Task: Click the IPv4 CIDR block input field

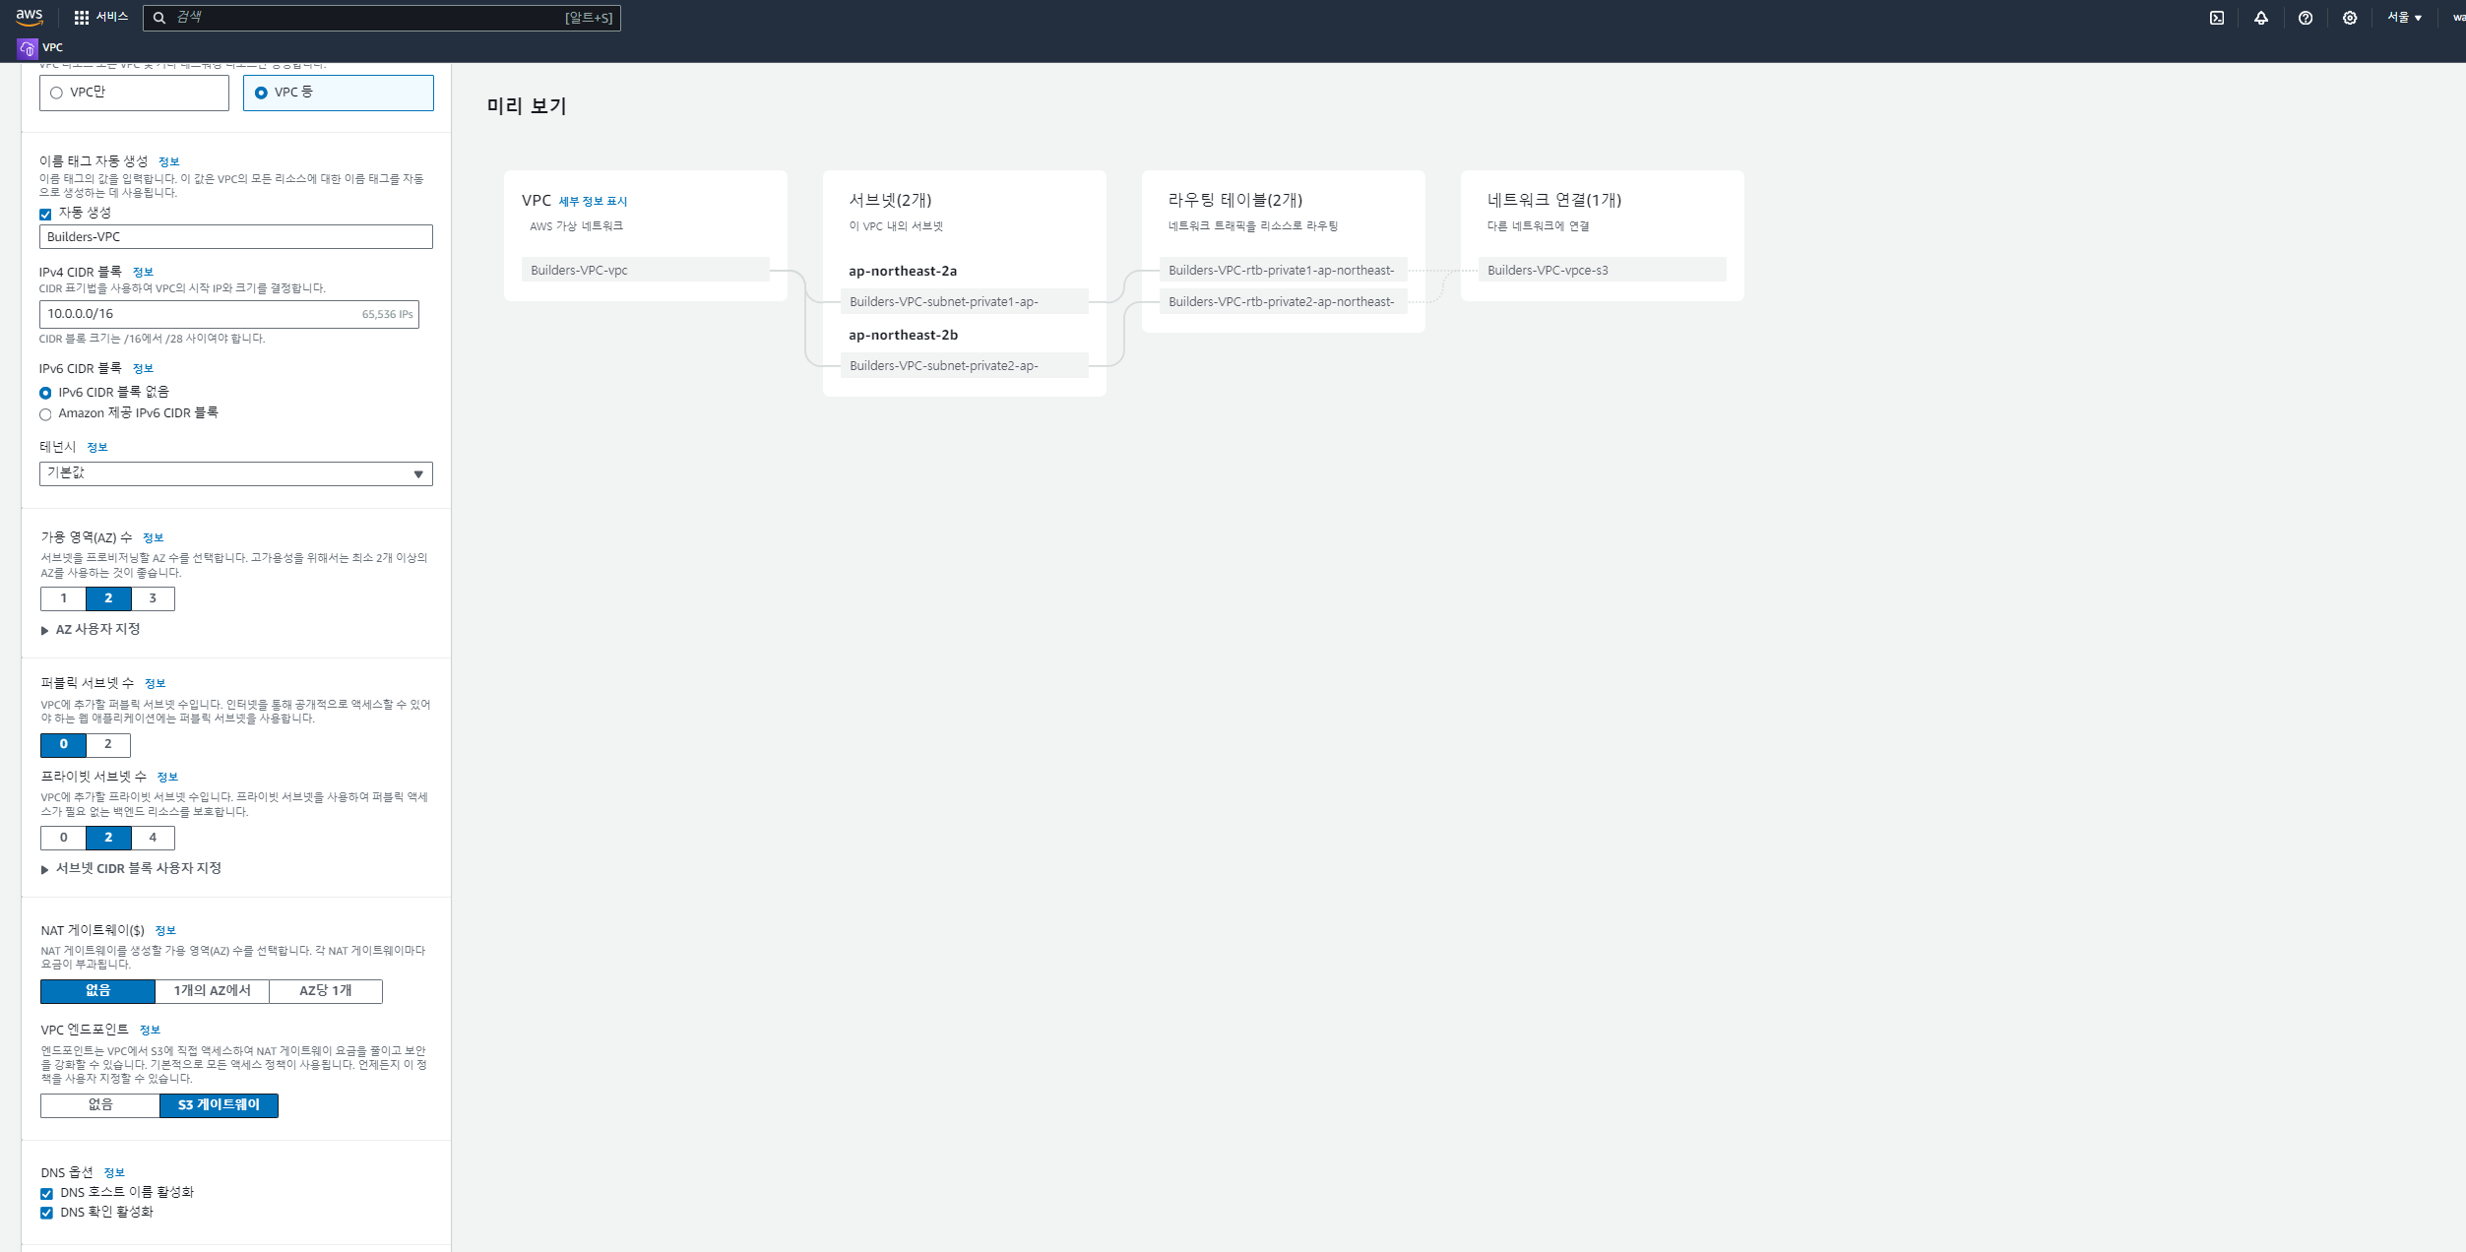Action: click(x=197, y=314)
